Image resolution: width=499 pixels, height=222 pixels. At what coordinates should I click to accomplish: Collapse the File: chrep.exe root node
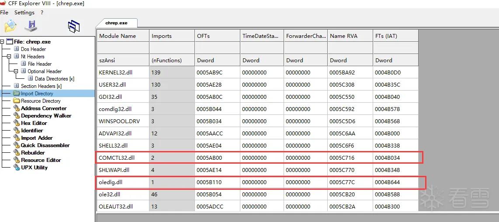pos(2,41)
